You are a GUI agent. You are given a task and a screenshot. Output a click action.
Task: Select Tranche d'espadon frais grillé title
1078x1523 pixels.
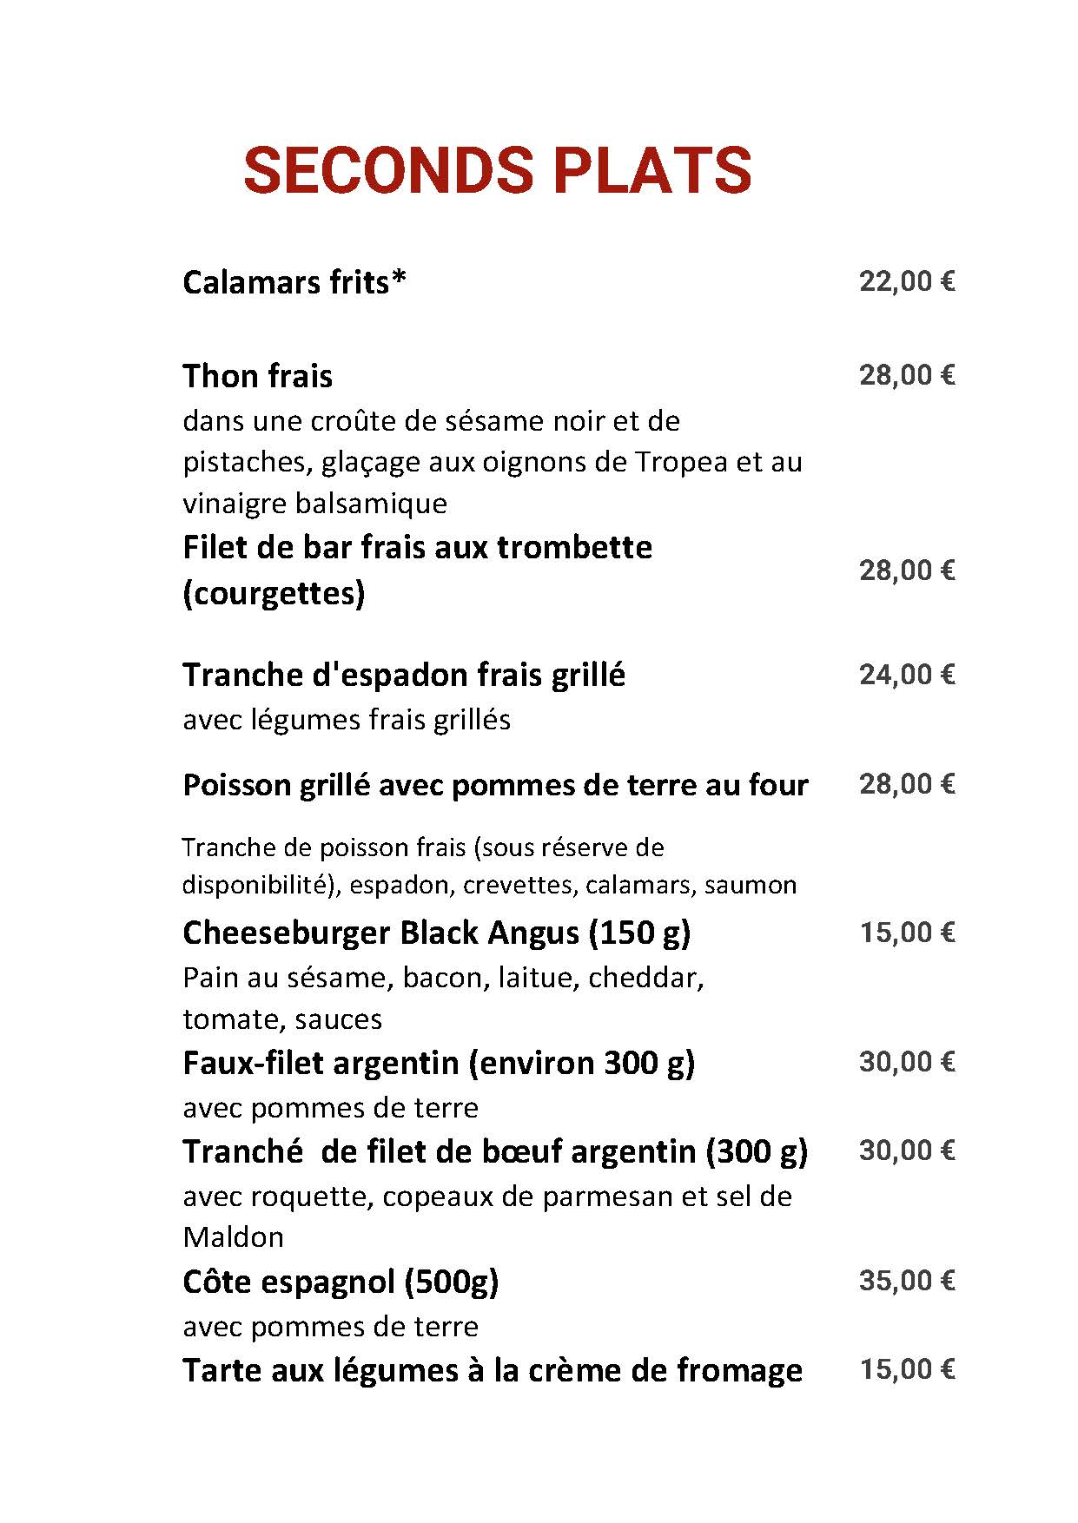click(404, 675)
